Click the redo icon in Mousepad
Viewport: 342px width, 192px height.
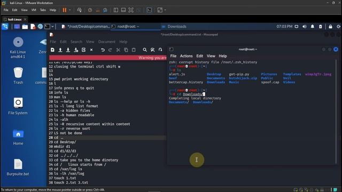(x=110, y=50)
